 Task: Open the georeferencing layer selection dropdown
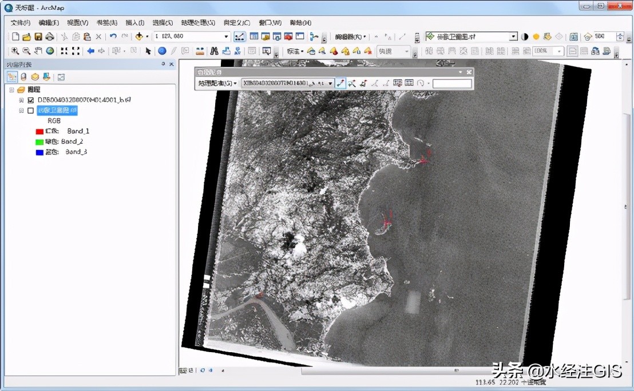click(330, 83)
